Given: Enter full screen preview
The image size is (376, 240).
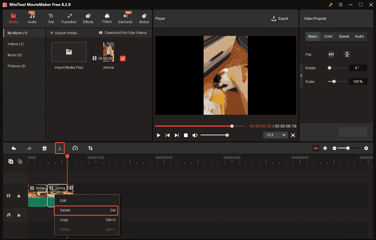Looking at the screenshot, I should click(293, 135).
